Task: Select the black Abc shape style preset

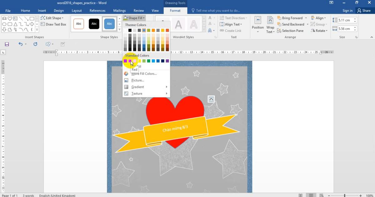Action: tap(94, 24)
